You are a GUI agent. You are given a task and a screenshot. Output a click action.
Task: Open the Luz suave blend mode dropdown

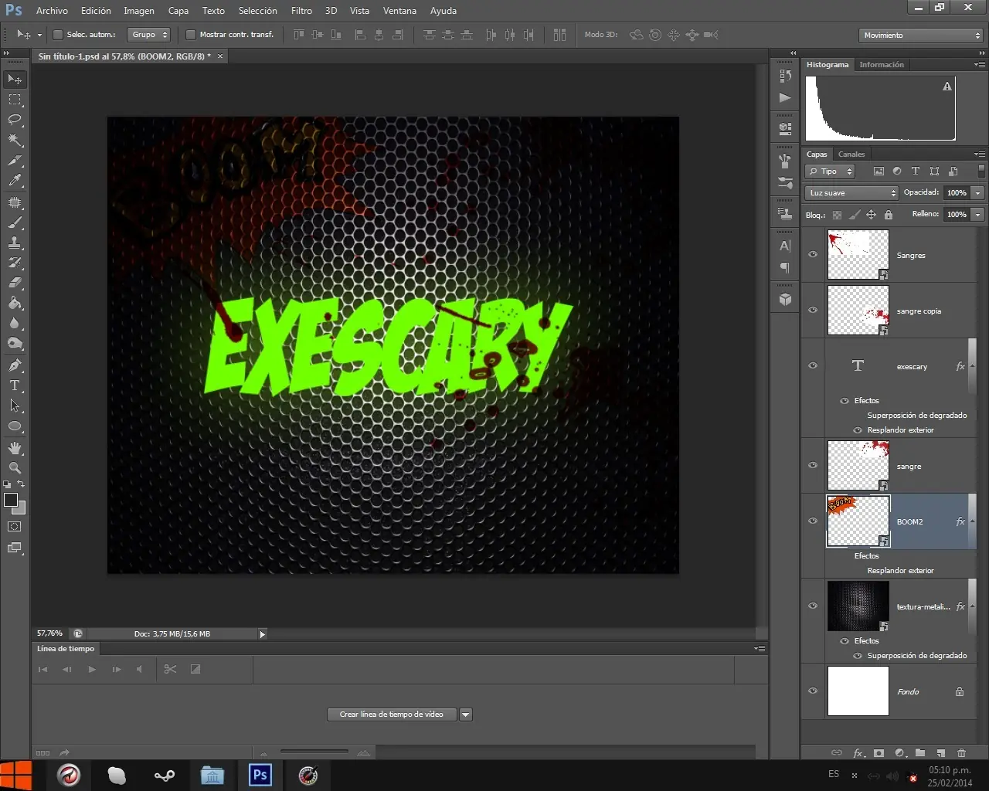click(851, 193)
